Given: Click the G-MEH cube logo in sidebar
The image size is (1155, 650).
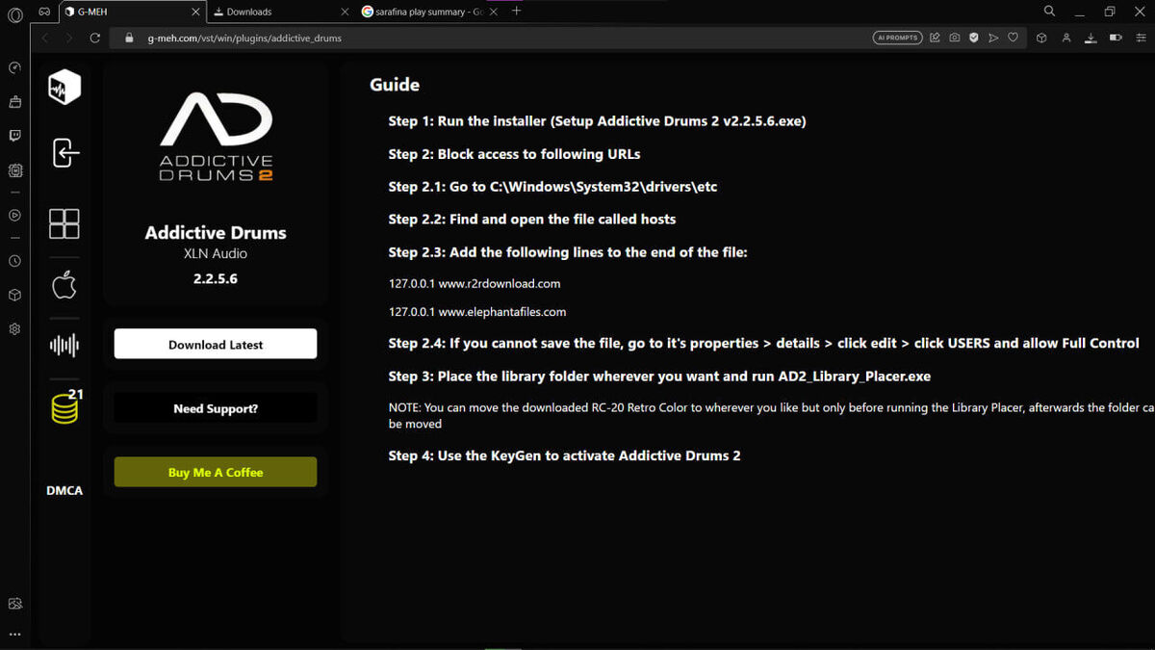Looking at the screenshot, I should 64,88.
